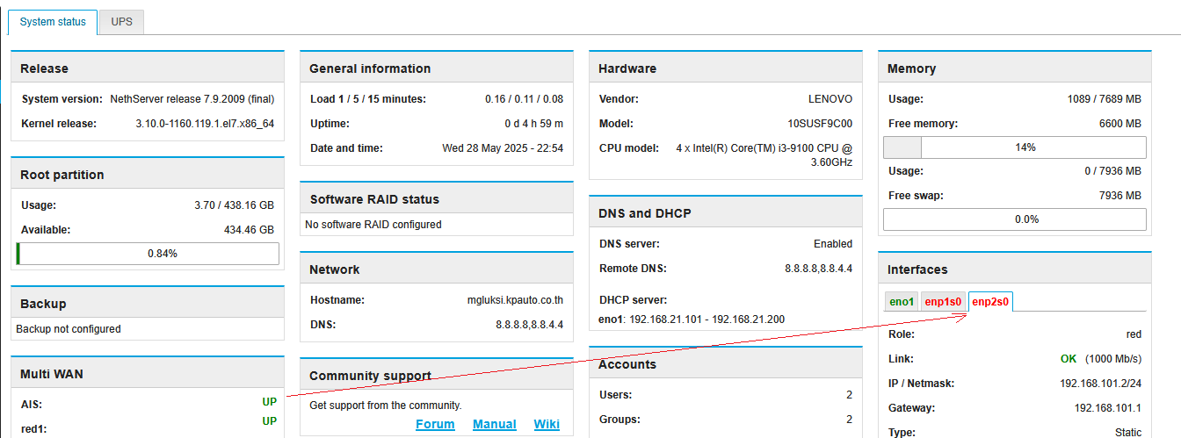Click the 14% memory usage bar

coord(1014,147)
